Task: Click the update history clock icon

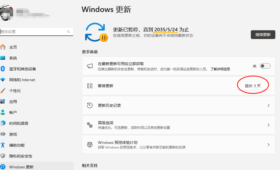Action: 90,105
